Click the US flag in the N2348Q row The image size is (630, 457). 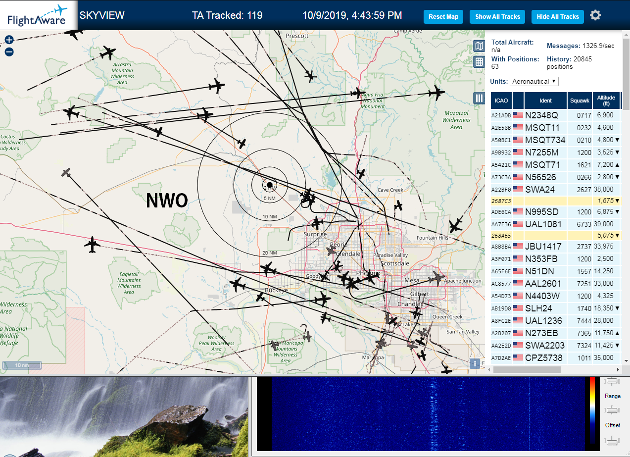point(518,115)
